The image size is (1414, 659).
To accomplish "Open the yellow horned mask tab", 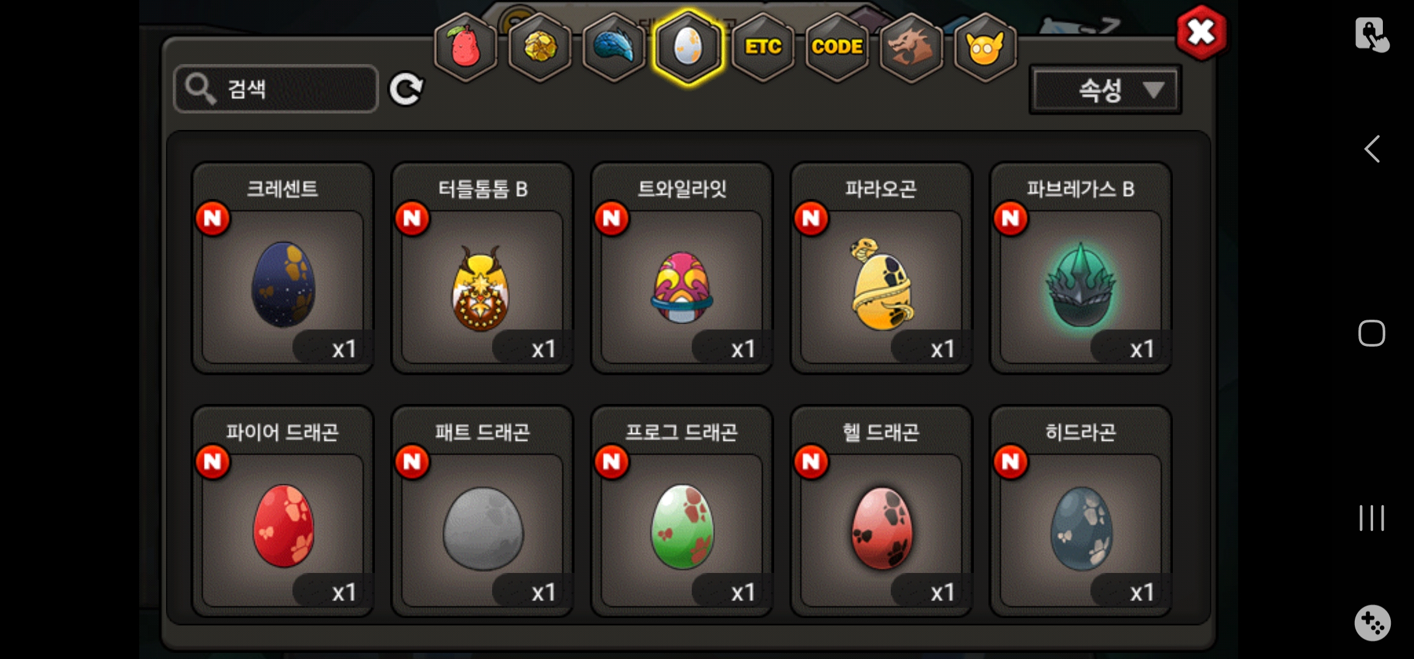I will 985,48.
